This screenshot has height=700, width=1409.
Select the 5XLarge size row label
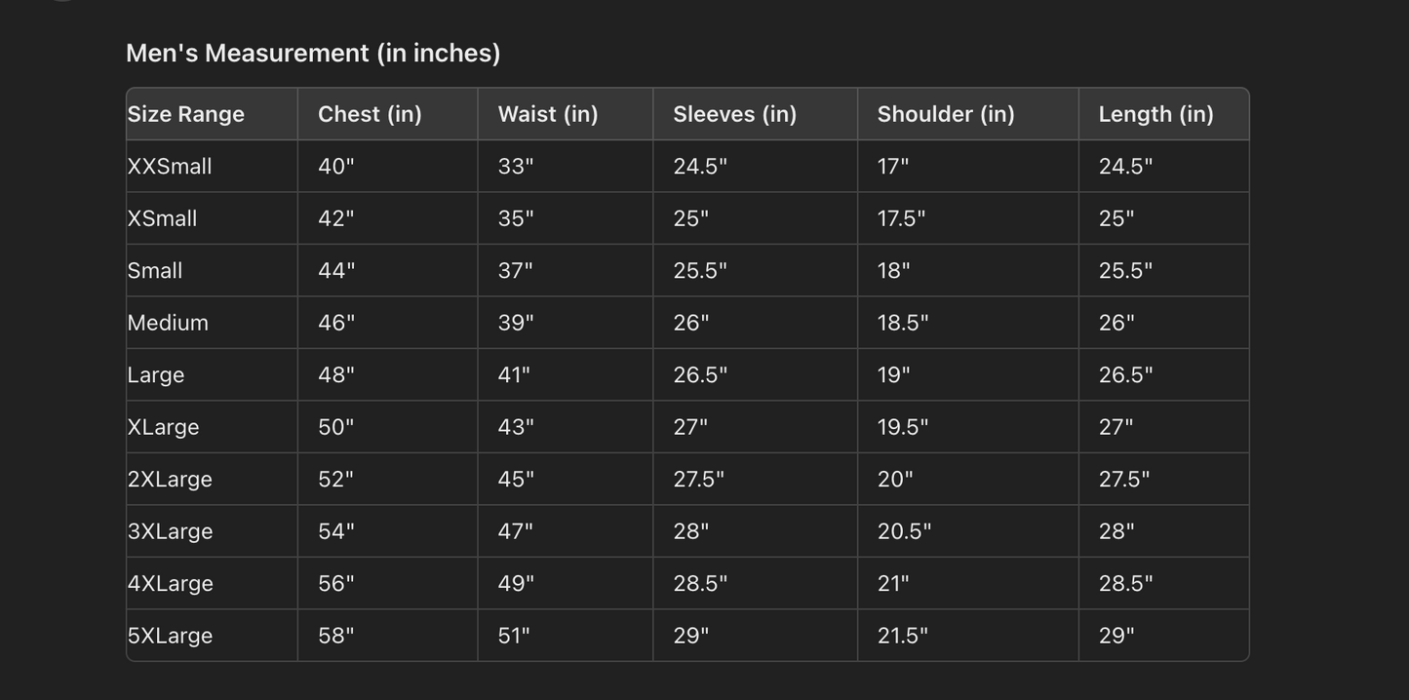pyautogui.click(x=170, y=636)
